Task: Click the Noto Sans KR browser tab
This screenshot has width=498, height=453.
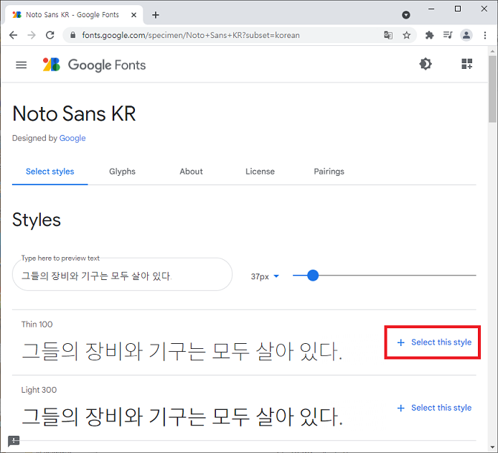Action: tap(72, 15)
